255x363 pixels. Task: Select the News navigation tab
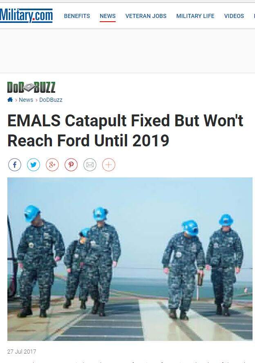point(107,16)
